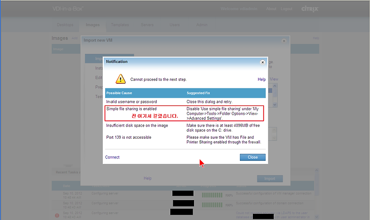The image size is (370, 220).
Task: Click the Possible Cause column header
Action: [119, 93]
